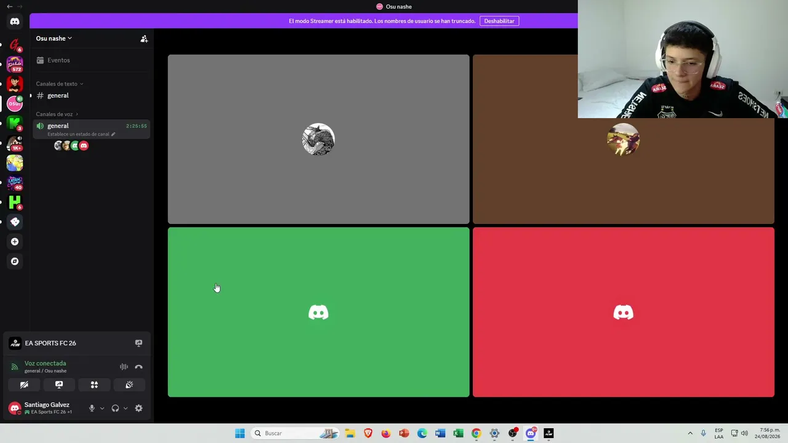788x443 pixels.
Task: Open Discord direct messages home icon
Action: pos(15,22)
